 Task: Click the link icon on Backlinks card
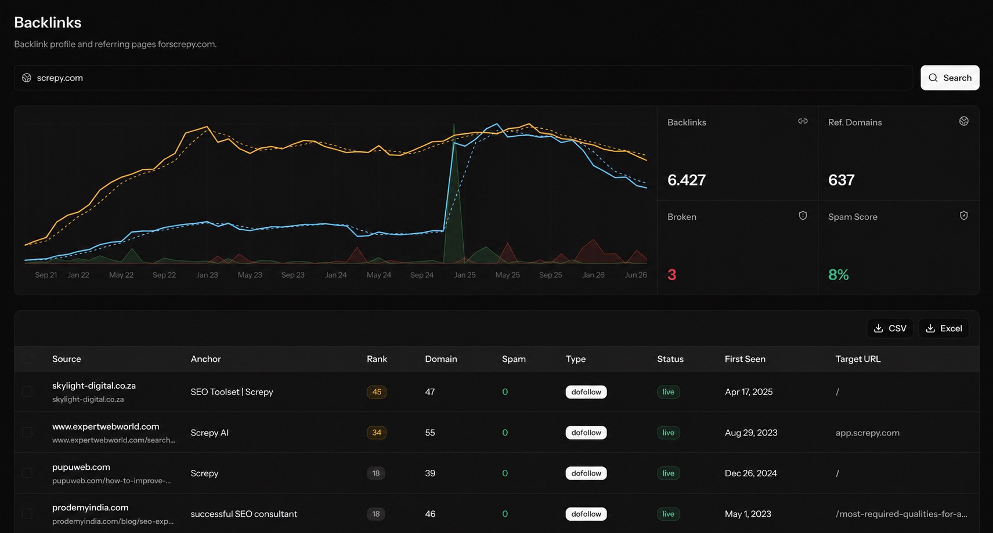803,121
